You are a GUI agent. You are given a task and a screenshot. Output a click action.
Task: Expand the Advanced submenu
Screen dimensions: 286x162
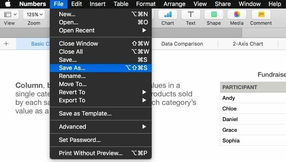(101, 127)
